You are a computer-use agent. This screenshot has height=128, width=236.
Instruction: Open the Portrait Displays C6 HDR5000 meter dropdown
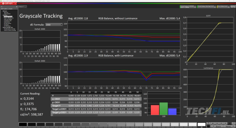(188, 6)
